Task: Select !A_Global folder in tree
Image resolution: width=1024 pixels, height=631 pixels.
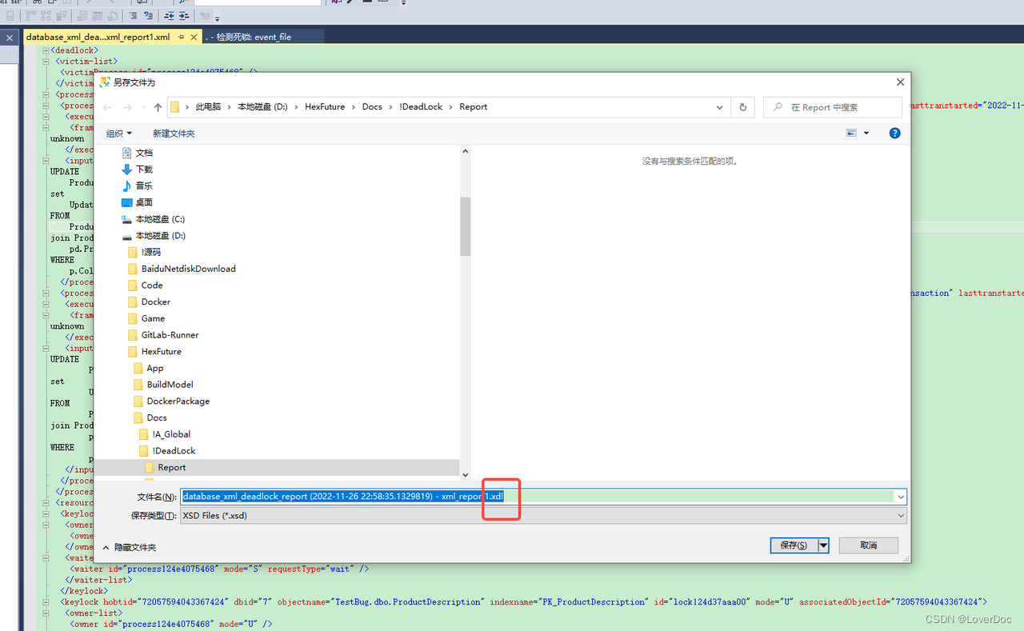Action: pyautogui.click(x=171, y=434)
